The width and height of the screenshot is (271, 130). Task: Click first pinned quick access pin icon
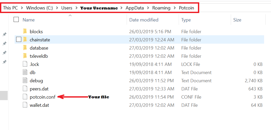5,34
